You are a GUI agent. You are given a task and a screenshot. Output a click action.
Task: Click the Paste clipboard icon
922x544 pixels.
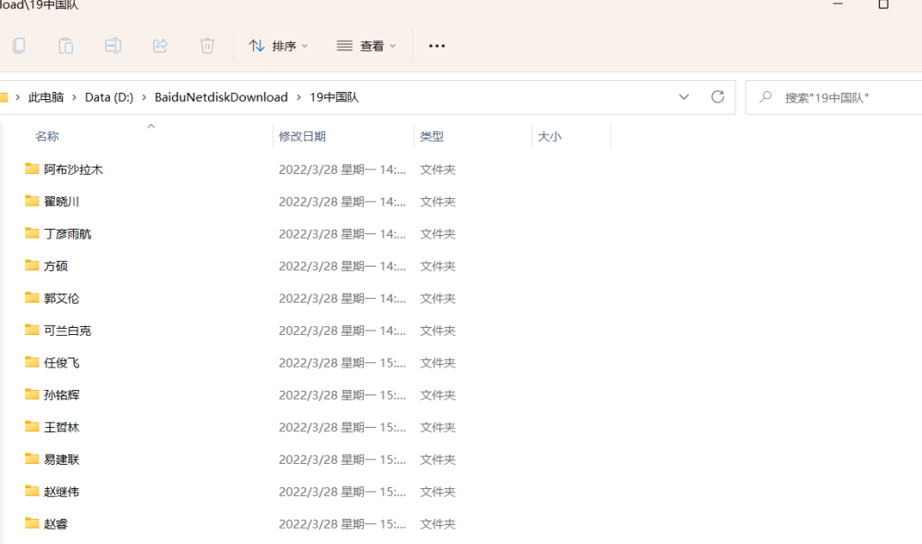coord(66,46)
